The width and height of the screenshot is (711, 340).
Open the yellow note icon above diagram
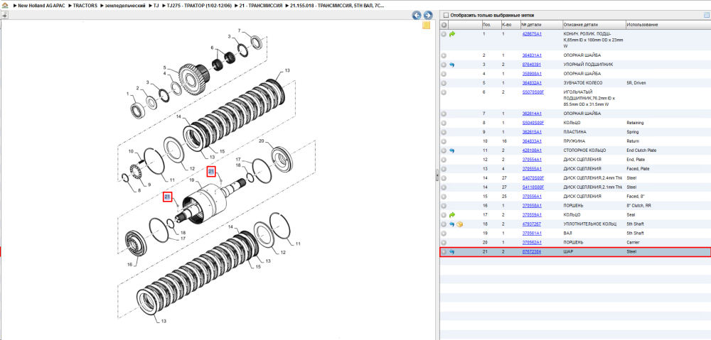(426, 26)
